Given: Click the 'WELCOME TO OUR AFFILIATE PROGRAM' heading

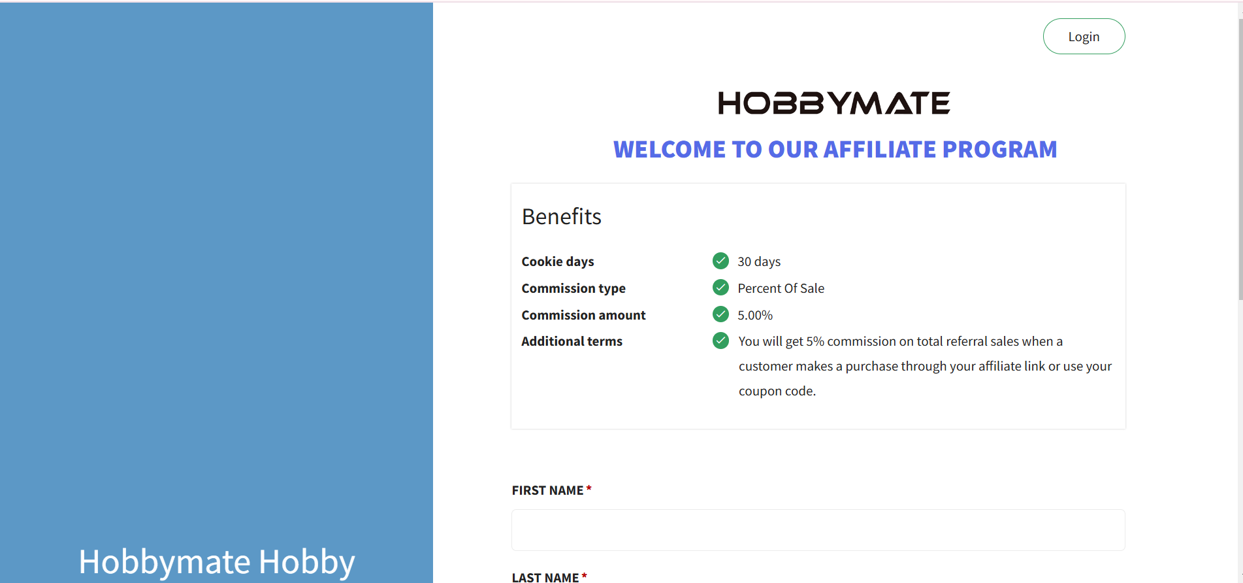Looking at the screenshot, I should click(835, 150).
